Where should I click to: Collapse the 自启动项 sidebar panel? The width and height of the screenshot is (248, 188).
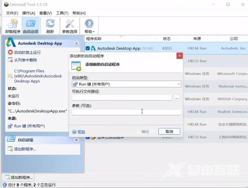click(x=77, y=140)
